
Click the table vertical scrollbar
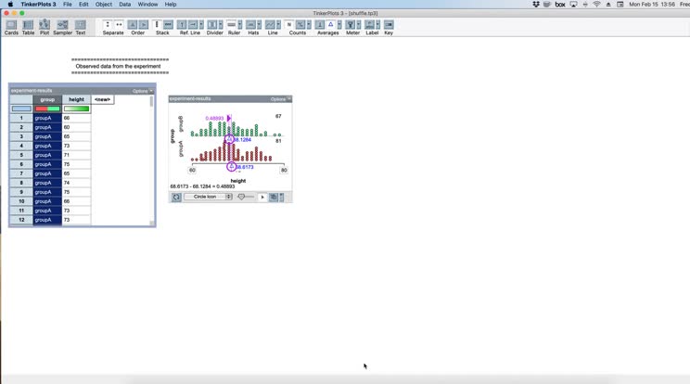(152, 160)
